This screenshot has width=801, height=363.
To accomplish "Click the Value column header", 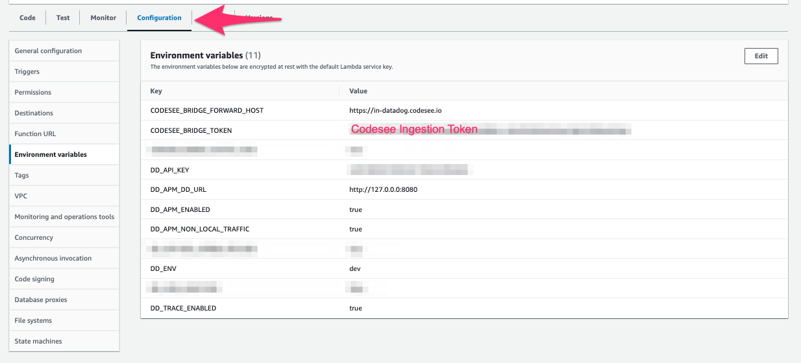I will click(358, 91).
